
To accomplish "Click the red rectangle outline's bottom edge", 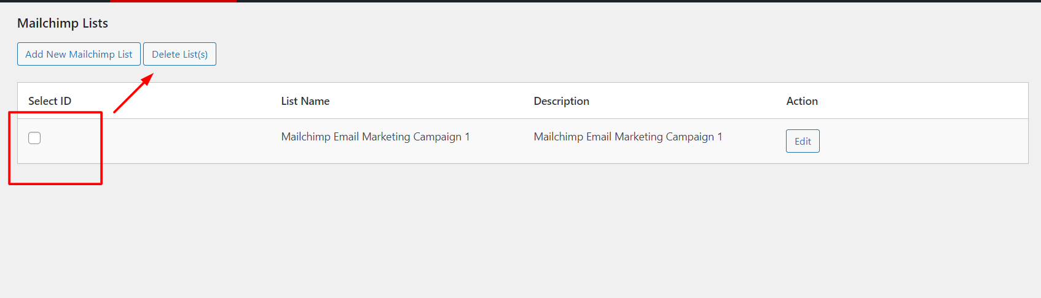I will 55,183.
